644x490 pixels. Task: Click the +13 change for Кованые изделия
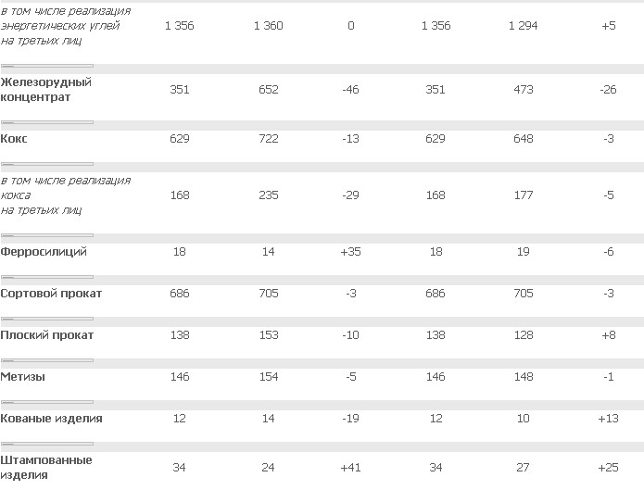click(608, 419)
